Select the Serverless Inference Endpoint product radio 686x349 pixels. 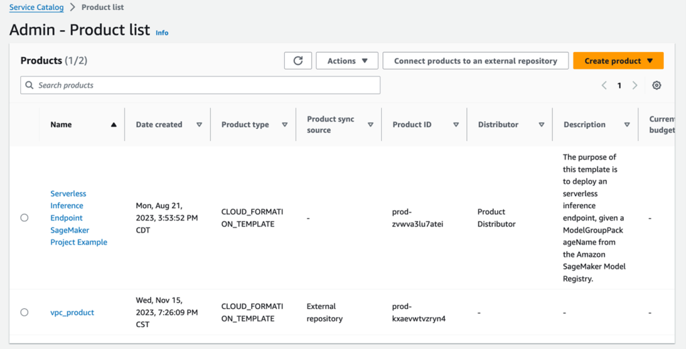click(x=25, y=218)
